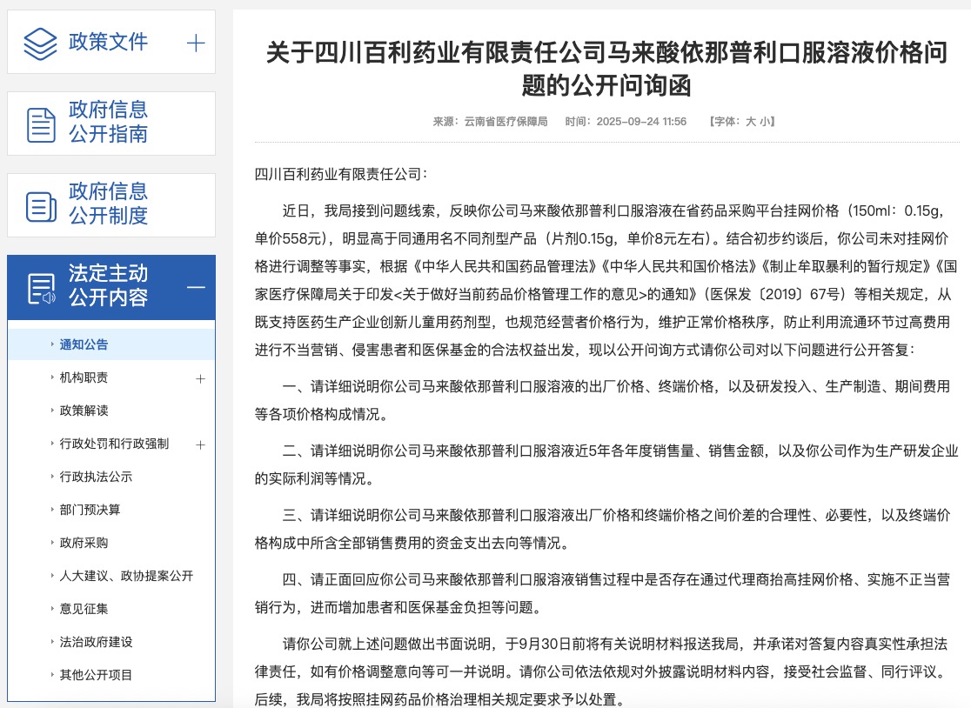Open the 法治政府建设 sidebar item
This screenshot has height=708, width=971.
click(96, 642)
